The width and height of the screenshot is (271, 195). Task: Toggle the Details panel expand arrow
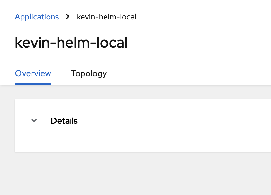[34, 121]
